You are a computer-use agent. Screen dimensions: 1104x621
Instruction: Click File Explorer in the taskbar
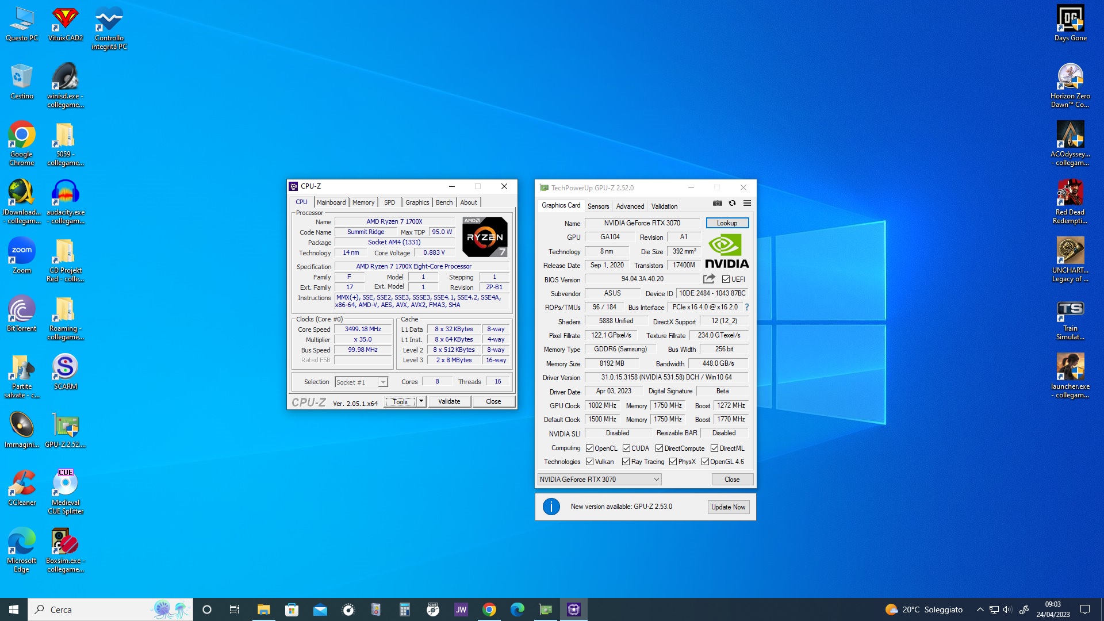point(263,609)
